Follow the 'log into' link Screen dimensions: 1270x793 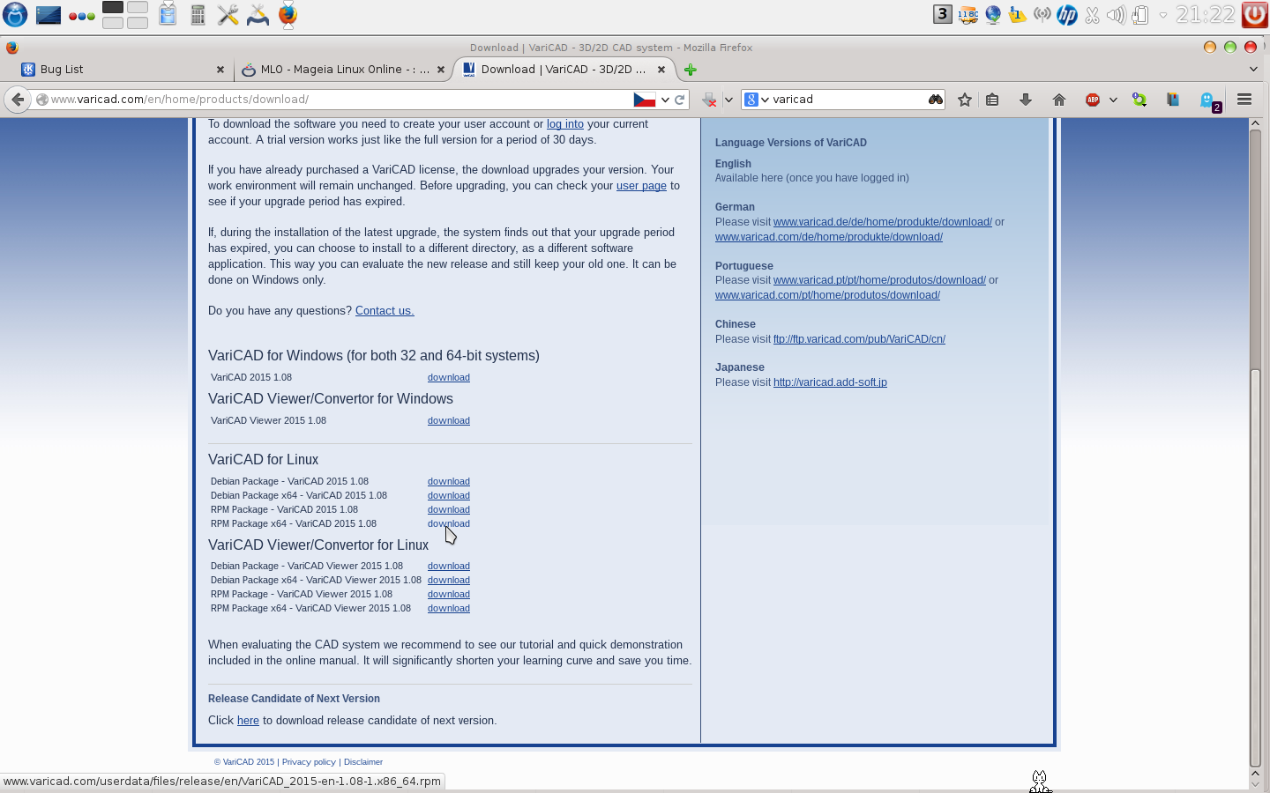tap(565, 124)
